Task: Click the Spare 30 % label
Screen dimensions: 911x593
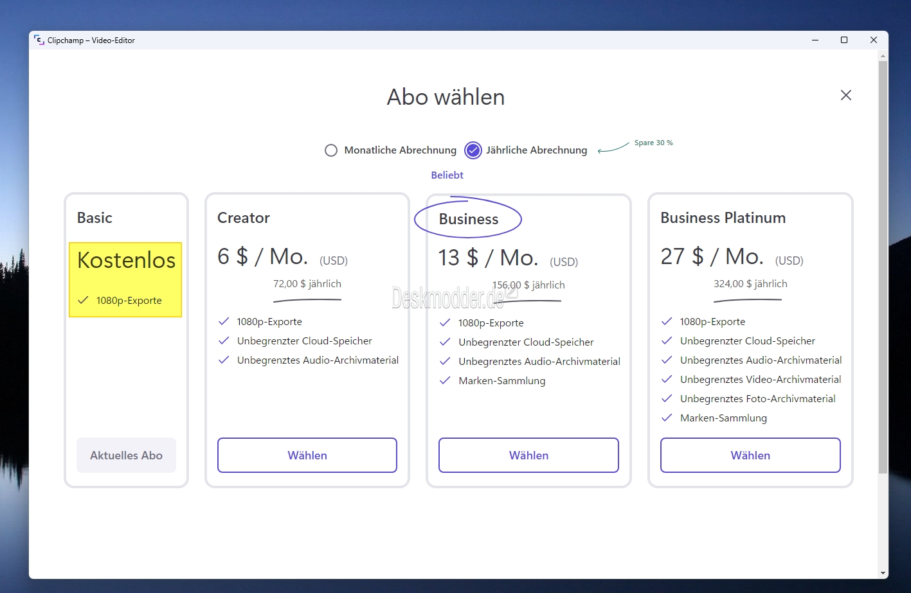Action: (x=653, y=143)
